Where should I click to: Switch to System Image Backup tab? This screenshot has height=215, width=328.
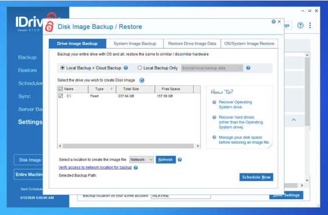135,43
